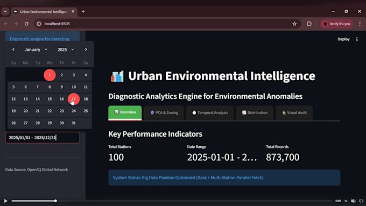Open the Chrome three-dot menu
This screenshot has height=206, width=366.
tap(360, 24)
